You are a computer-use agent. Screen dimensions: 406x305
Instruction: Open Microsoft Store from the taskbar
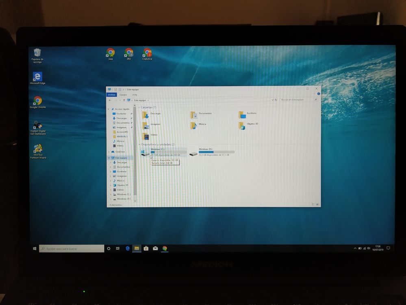click(x=146, y=248)
